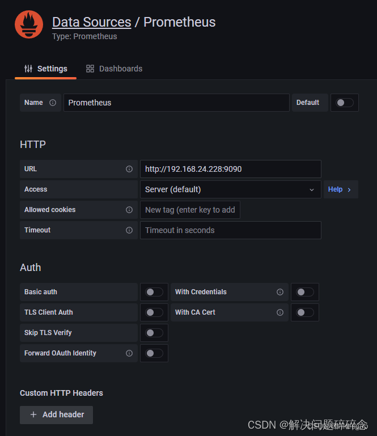Enable With Credentials switch
This screenshot has width=377, height=436.
point(305,292)
